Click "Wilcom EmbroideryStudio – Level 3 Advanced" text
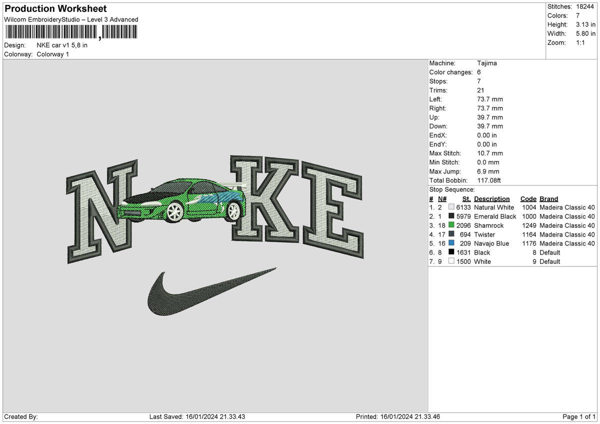600x424 pixels. coord(71,19)
